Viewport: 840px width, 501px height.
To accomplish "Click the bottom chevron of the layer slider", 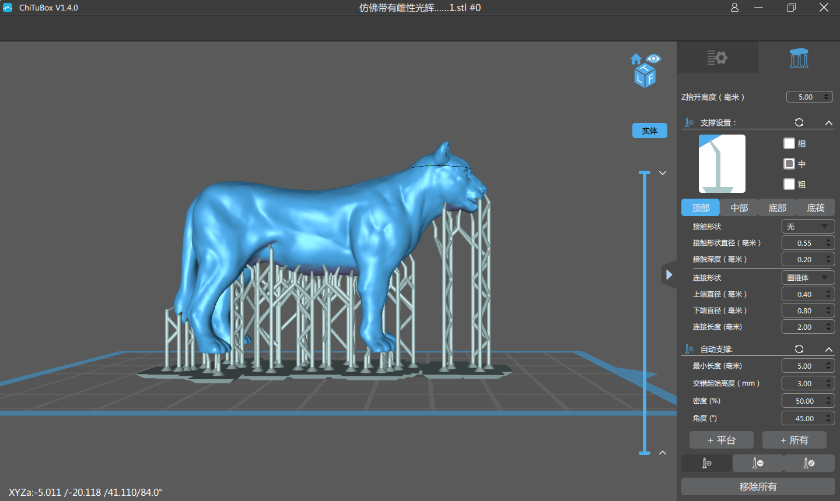I will click(663, 453).
